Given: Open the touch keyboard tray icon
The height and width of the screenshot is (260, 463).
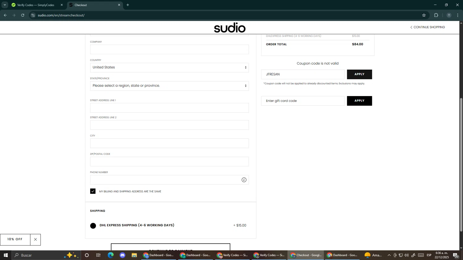Looking at the screenshot, I should (421, 255).
